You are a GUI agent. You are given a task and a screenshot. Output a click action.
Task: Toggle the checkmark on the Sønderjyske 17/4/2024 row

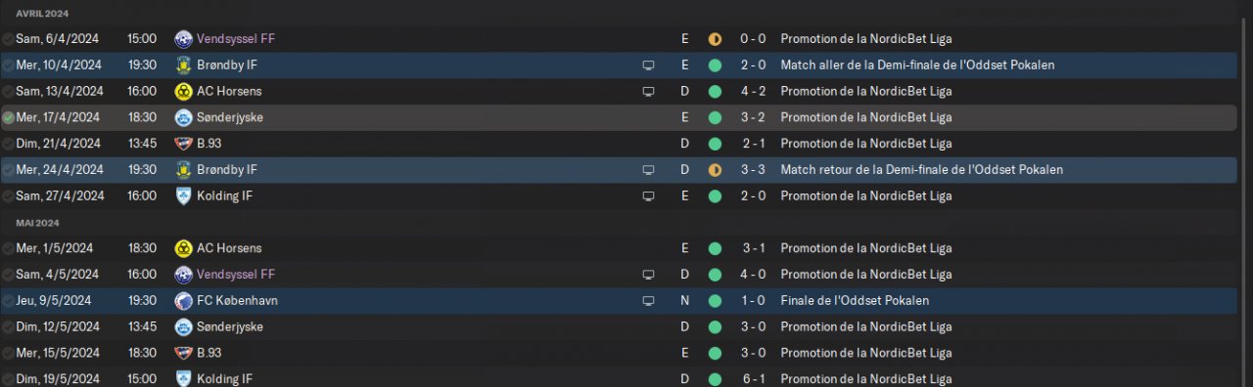(8, 117)
